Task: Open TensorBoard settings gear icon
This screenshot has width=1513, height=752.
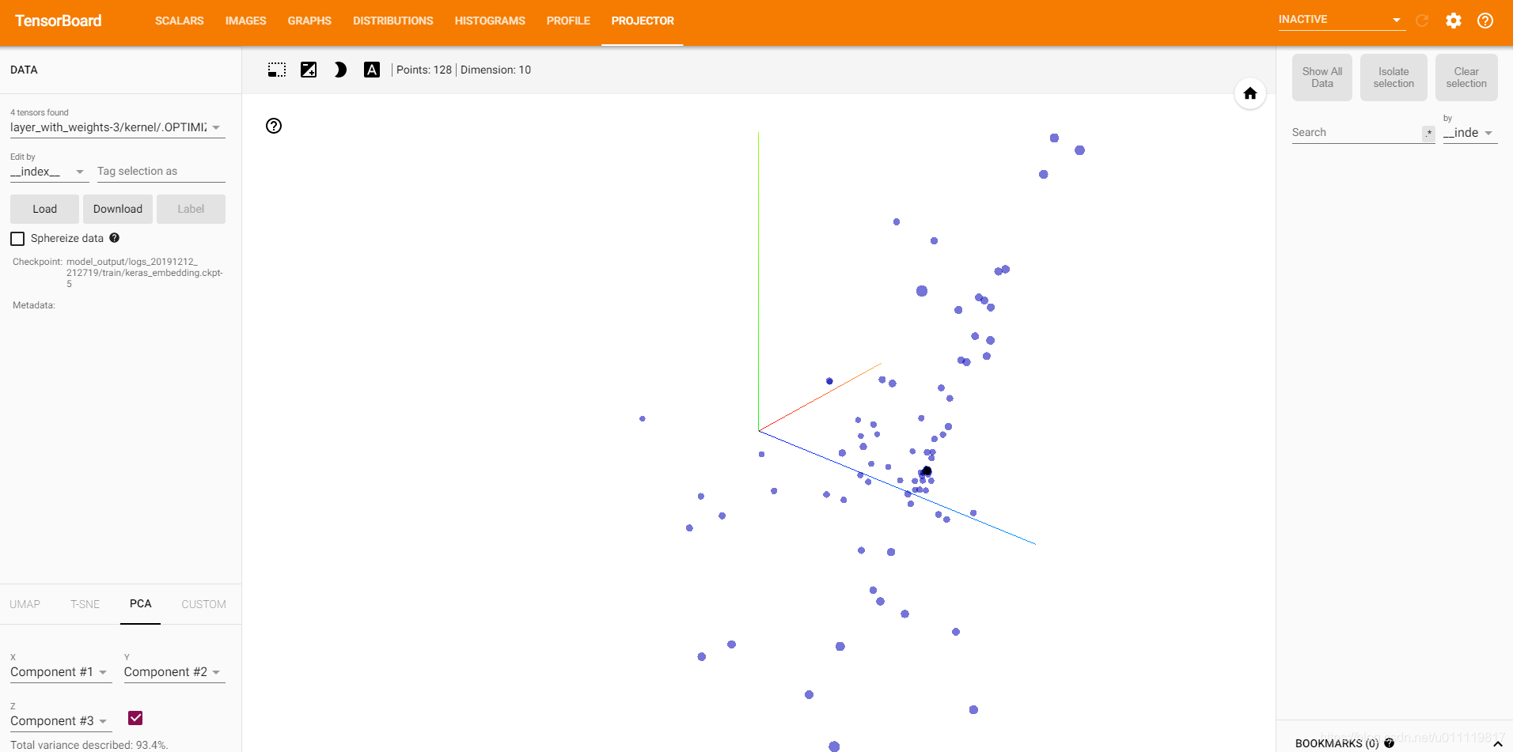Action: tap(1454, 21)
